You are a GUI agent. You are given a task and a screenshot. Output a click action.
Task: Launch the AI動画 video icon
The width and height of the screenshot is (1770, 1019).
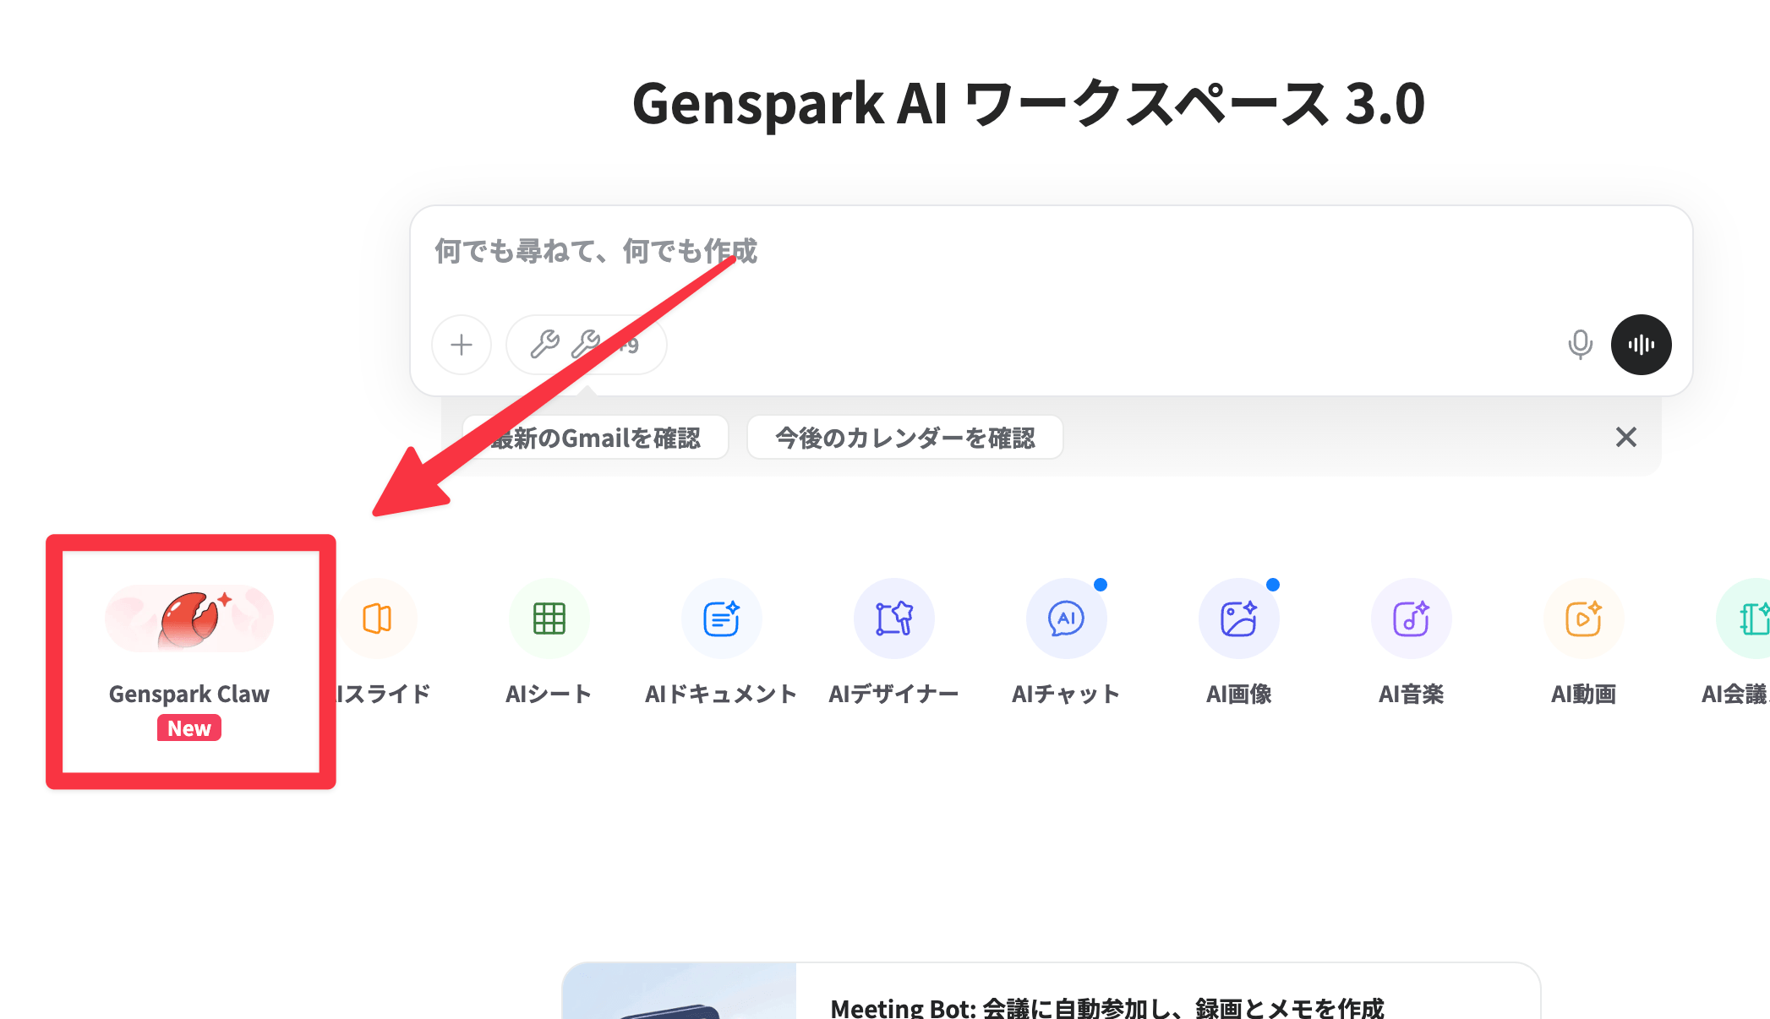pos(1584,619)
